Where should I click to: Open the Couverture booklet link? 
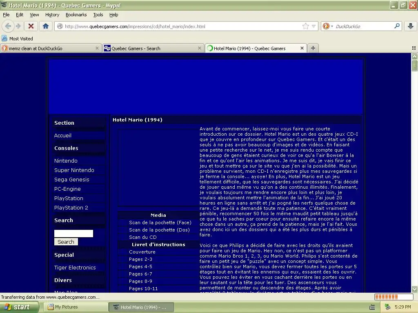tap(142, 252)
